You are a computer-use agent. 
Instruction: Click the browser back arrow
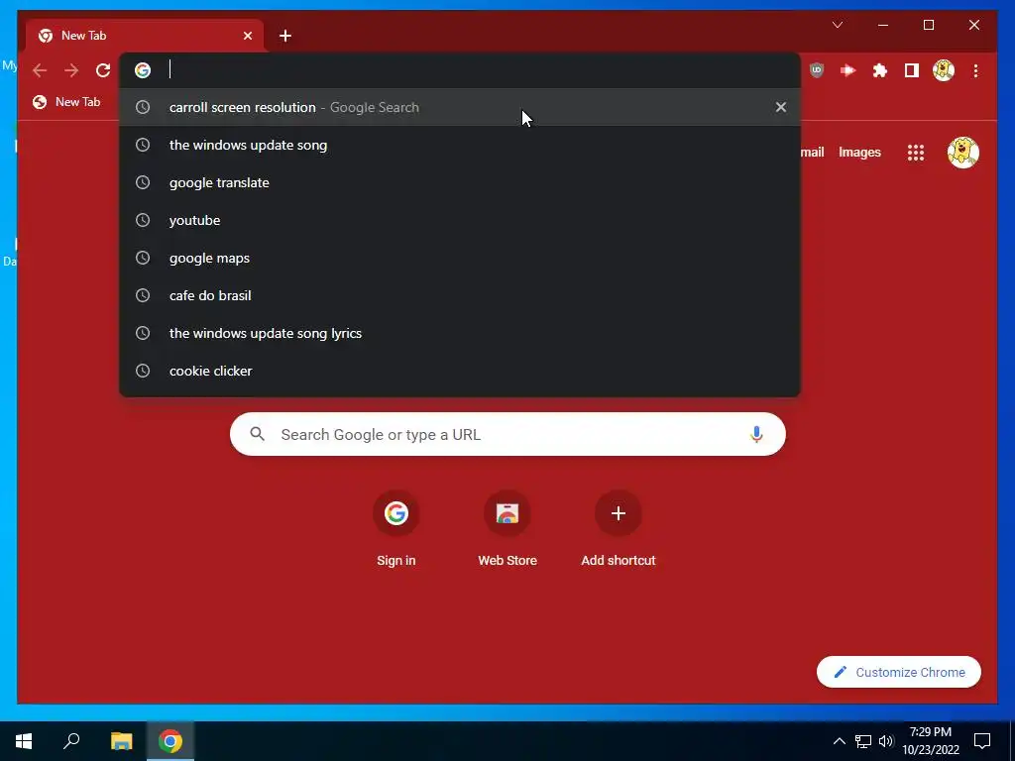pos(40,70)
